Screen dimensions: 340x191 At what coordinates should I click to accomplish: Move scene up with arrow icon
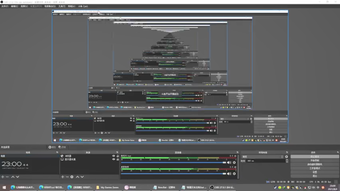click(13, 177)
